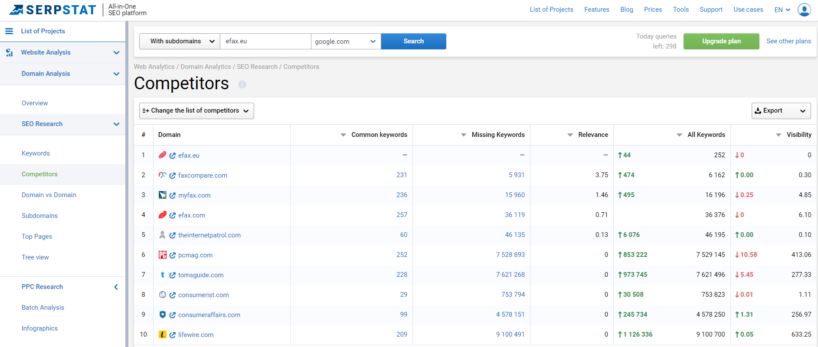The image size is (818, 347).
Task: Open the Export dropdown
Action: 781,110
